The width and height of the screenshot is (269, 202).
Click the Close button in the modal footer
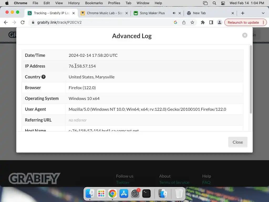(237, 142)
